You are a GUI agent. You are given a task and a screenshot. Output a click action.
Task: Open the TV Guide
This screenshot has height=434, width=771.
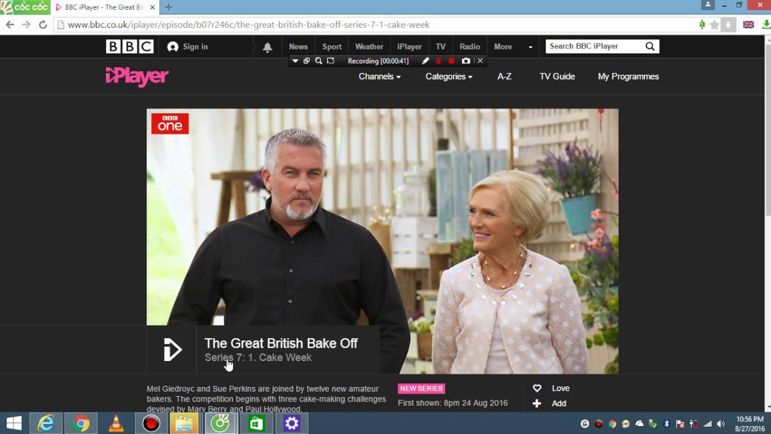557,77
